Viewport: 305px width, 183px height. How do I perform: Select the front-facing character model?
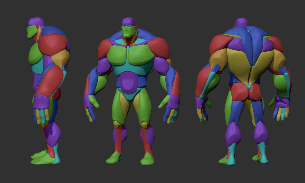(x=132, y=91)
